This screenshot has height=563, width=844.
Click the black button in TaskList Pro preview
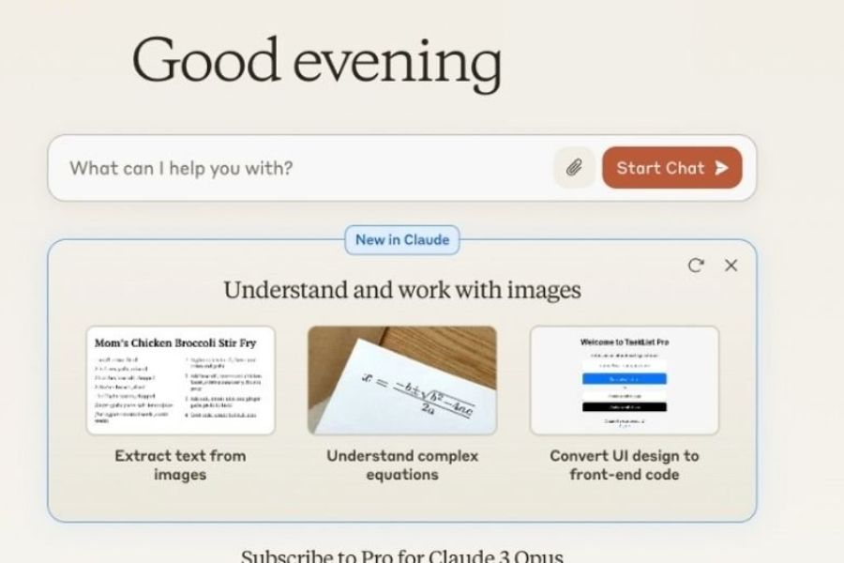tap(625, 407)
